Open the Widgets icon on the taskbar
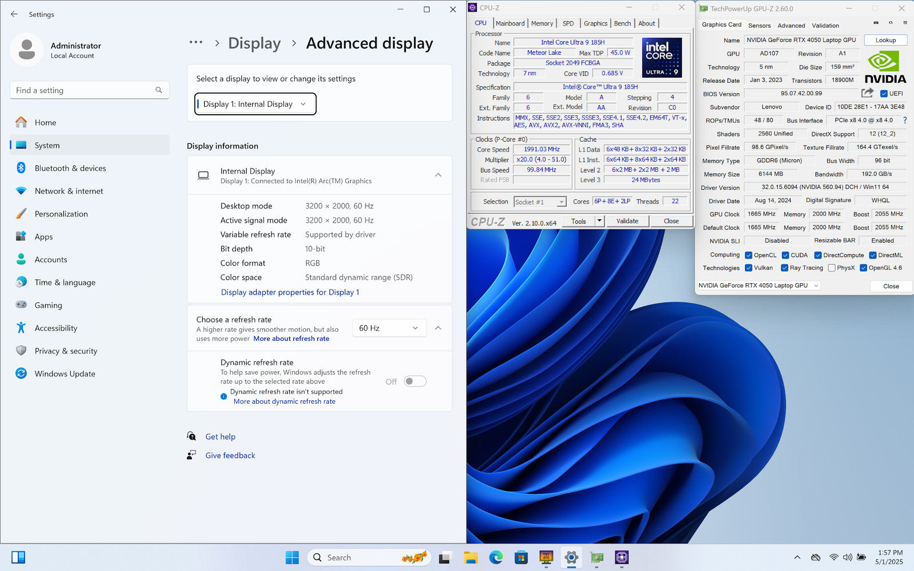 tap(18, 557)
